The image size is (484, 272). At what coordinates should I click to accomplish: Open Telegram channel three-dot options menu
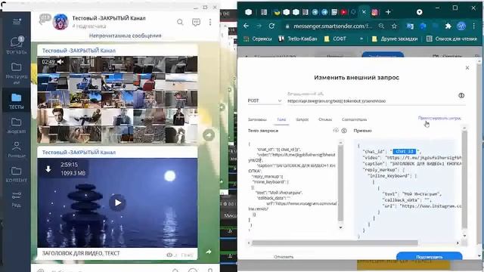coord(210,22)
